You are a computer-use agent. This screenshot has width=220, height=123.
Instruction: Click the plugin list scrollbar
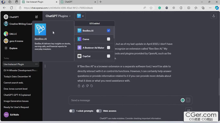click(x=114, y=33)
